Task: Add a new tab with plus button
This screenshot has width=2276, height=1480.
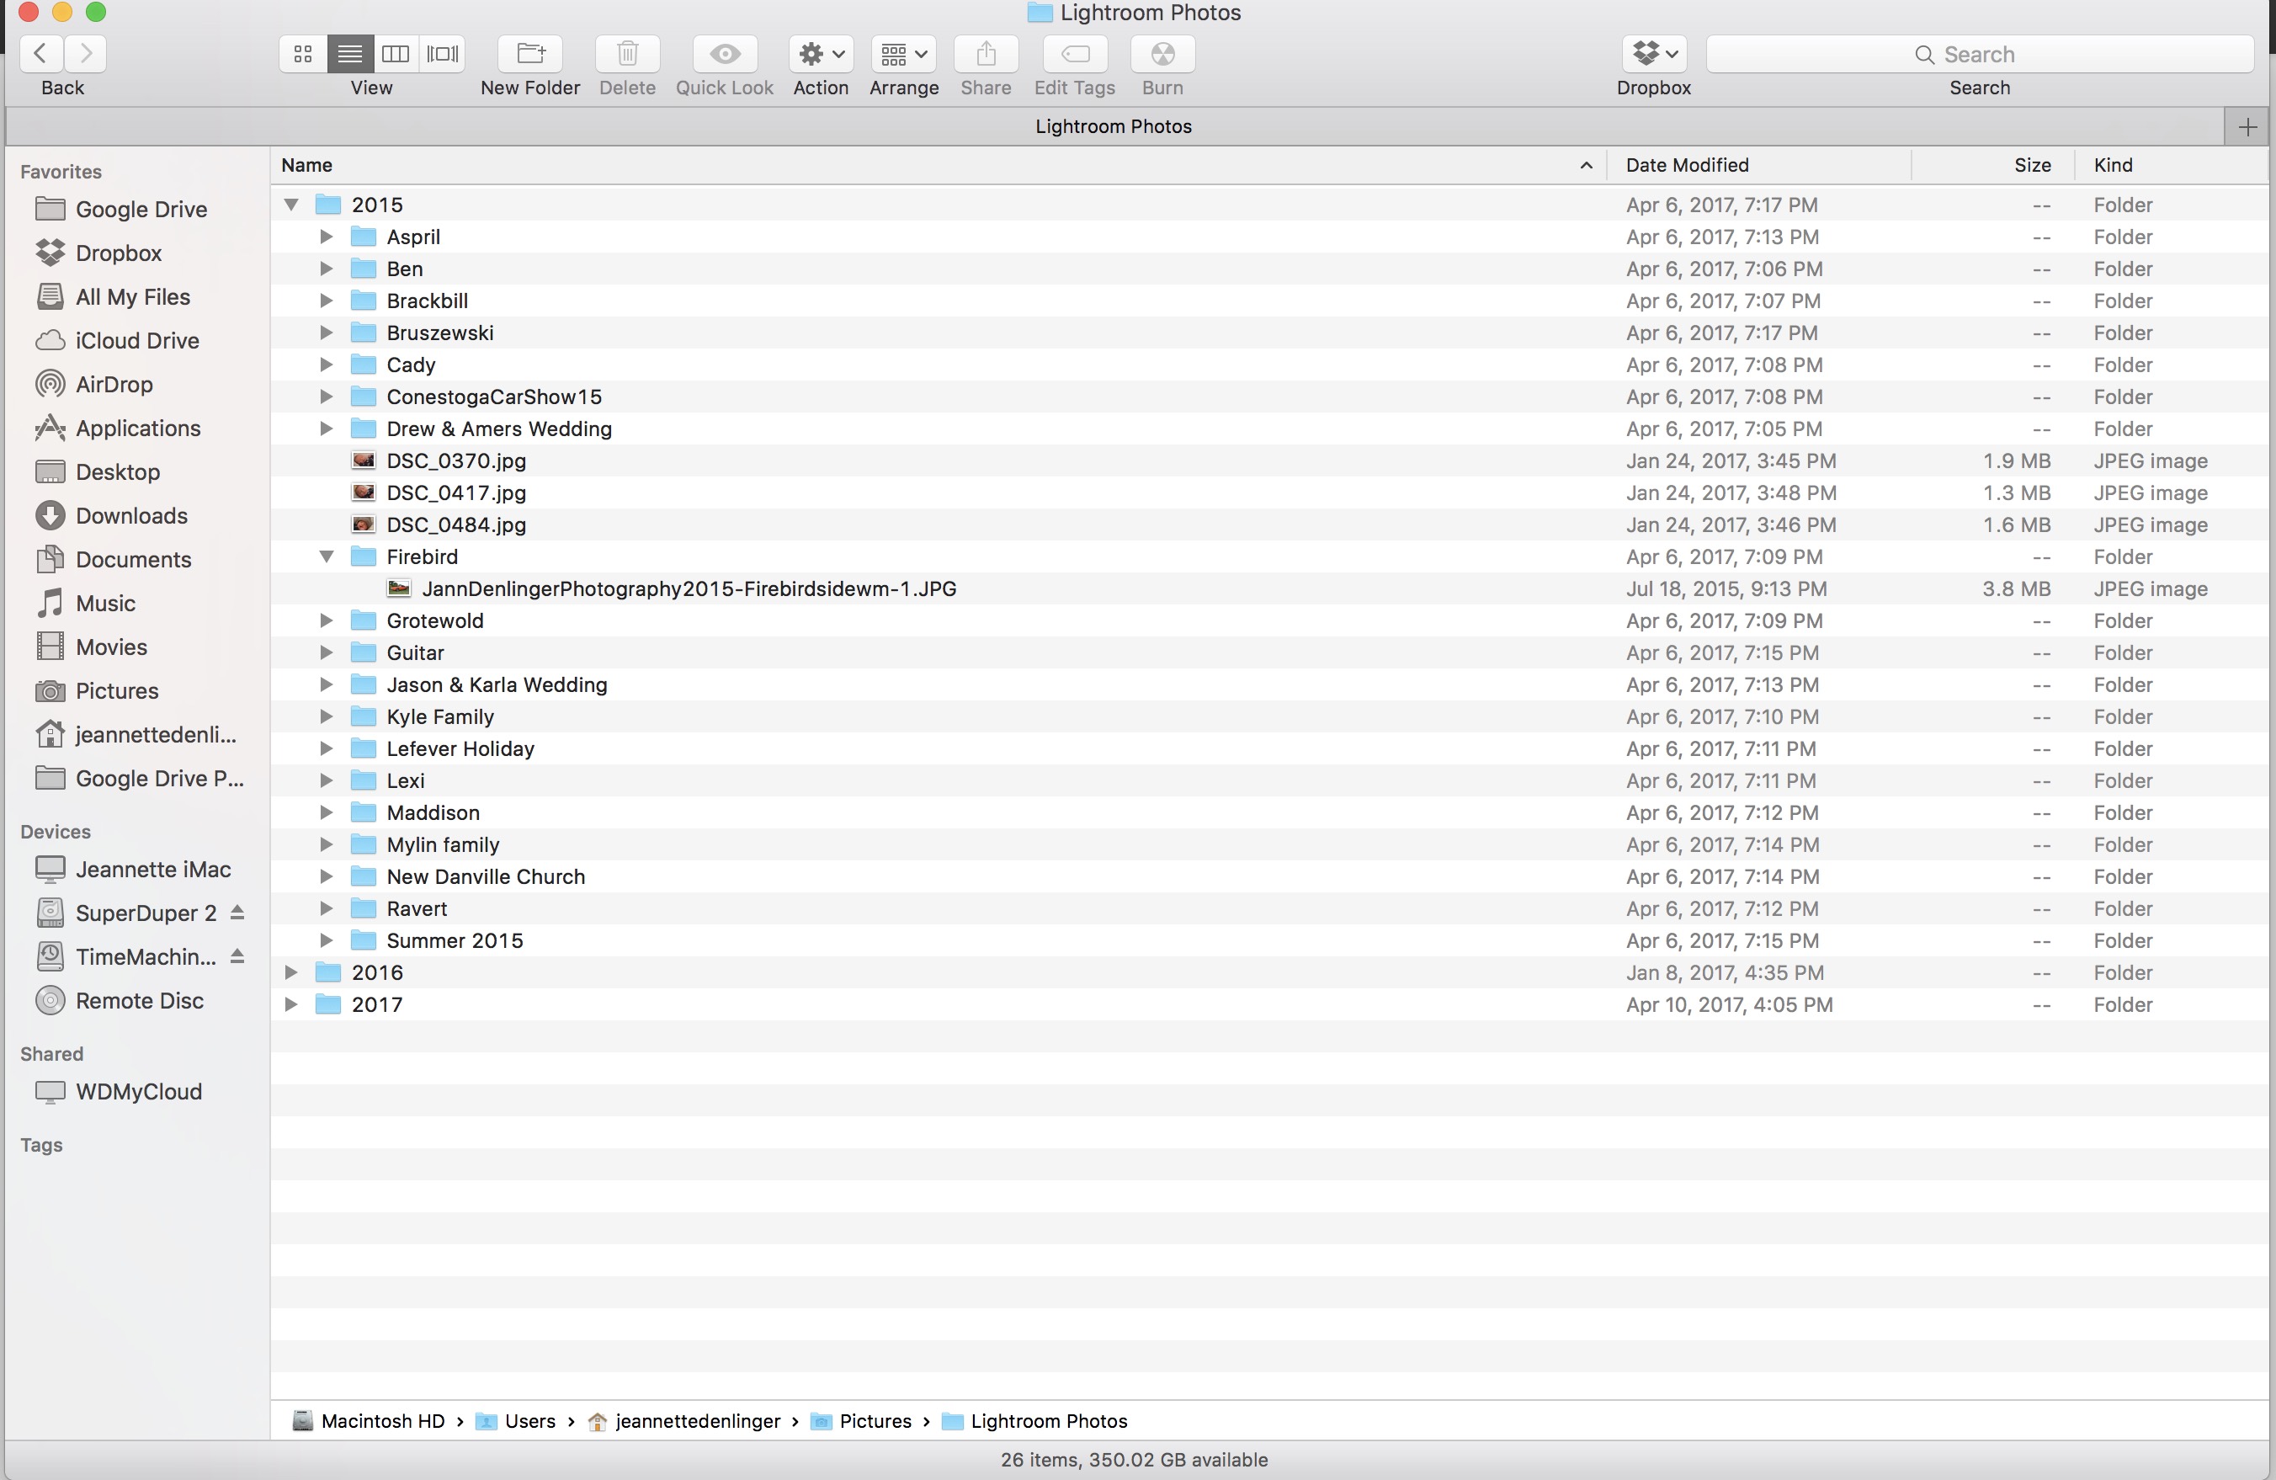Action: coord(2247,127)
